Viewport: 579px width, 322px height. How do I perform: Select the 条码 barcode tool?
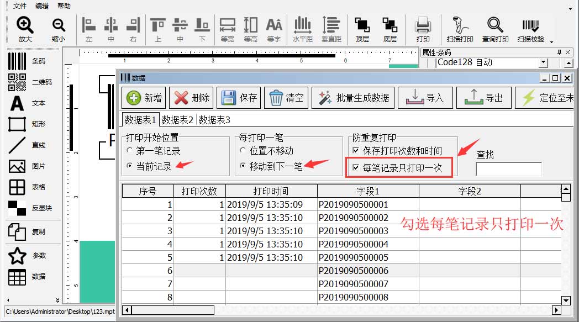(17, 61)
